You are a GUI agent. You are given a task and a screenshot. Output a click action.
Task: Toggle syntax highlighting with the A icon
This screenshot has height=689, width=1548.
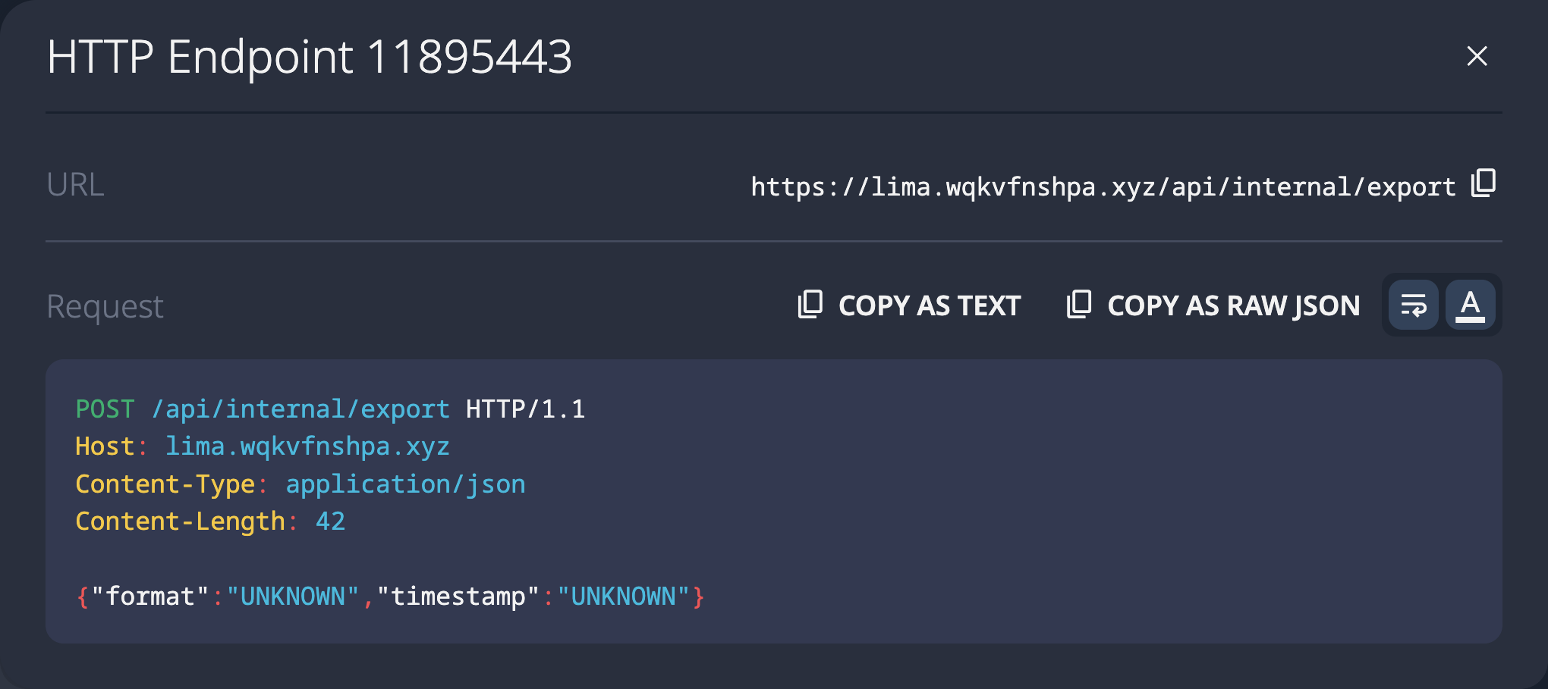point(1470,305)
